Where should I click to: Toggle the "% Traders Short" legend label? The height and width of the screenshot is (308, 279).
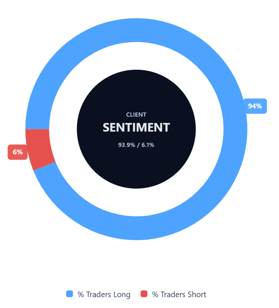click(x=179, y=295)
